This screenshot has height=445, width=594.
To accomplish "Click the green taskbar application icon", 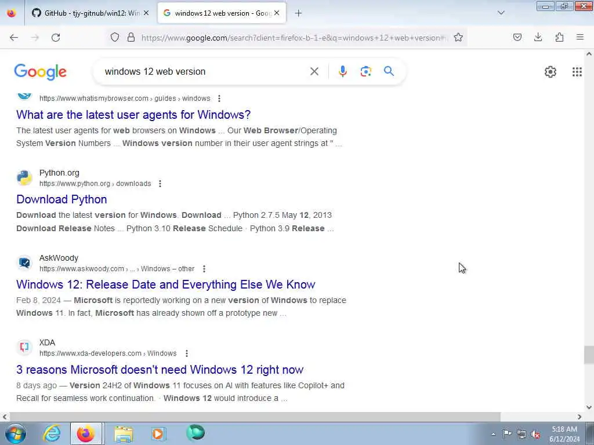I will (195, 433).
